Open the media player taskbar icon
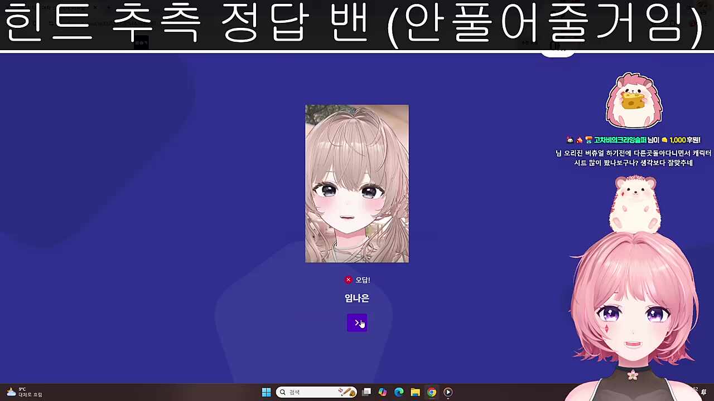Viewport: 714px width, 401px height. pyautogui.click(x=448, y=392)
